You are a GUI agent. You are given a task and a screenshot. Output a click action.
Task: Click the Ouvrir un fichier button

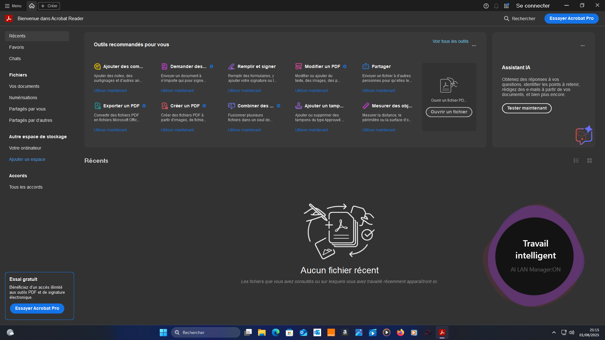(x=449, y=112)
